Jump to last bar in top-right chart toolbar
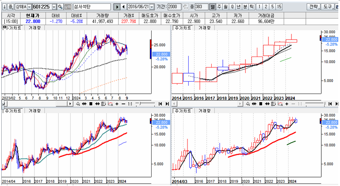 336,103
